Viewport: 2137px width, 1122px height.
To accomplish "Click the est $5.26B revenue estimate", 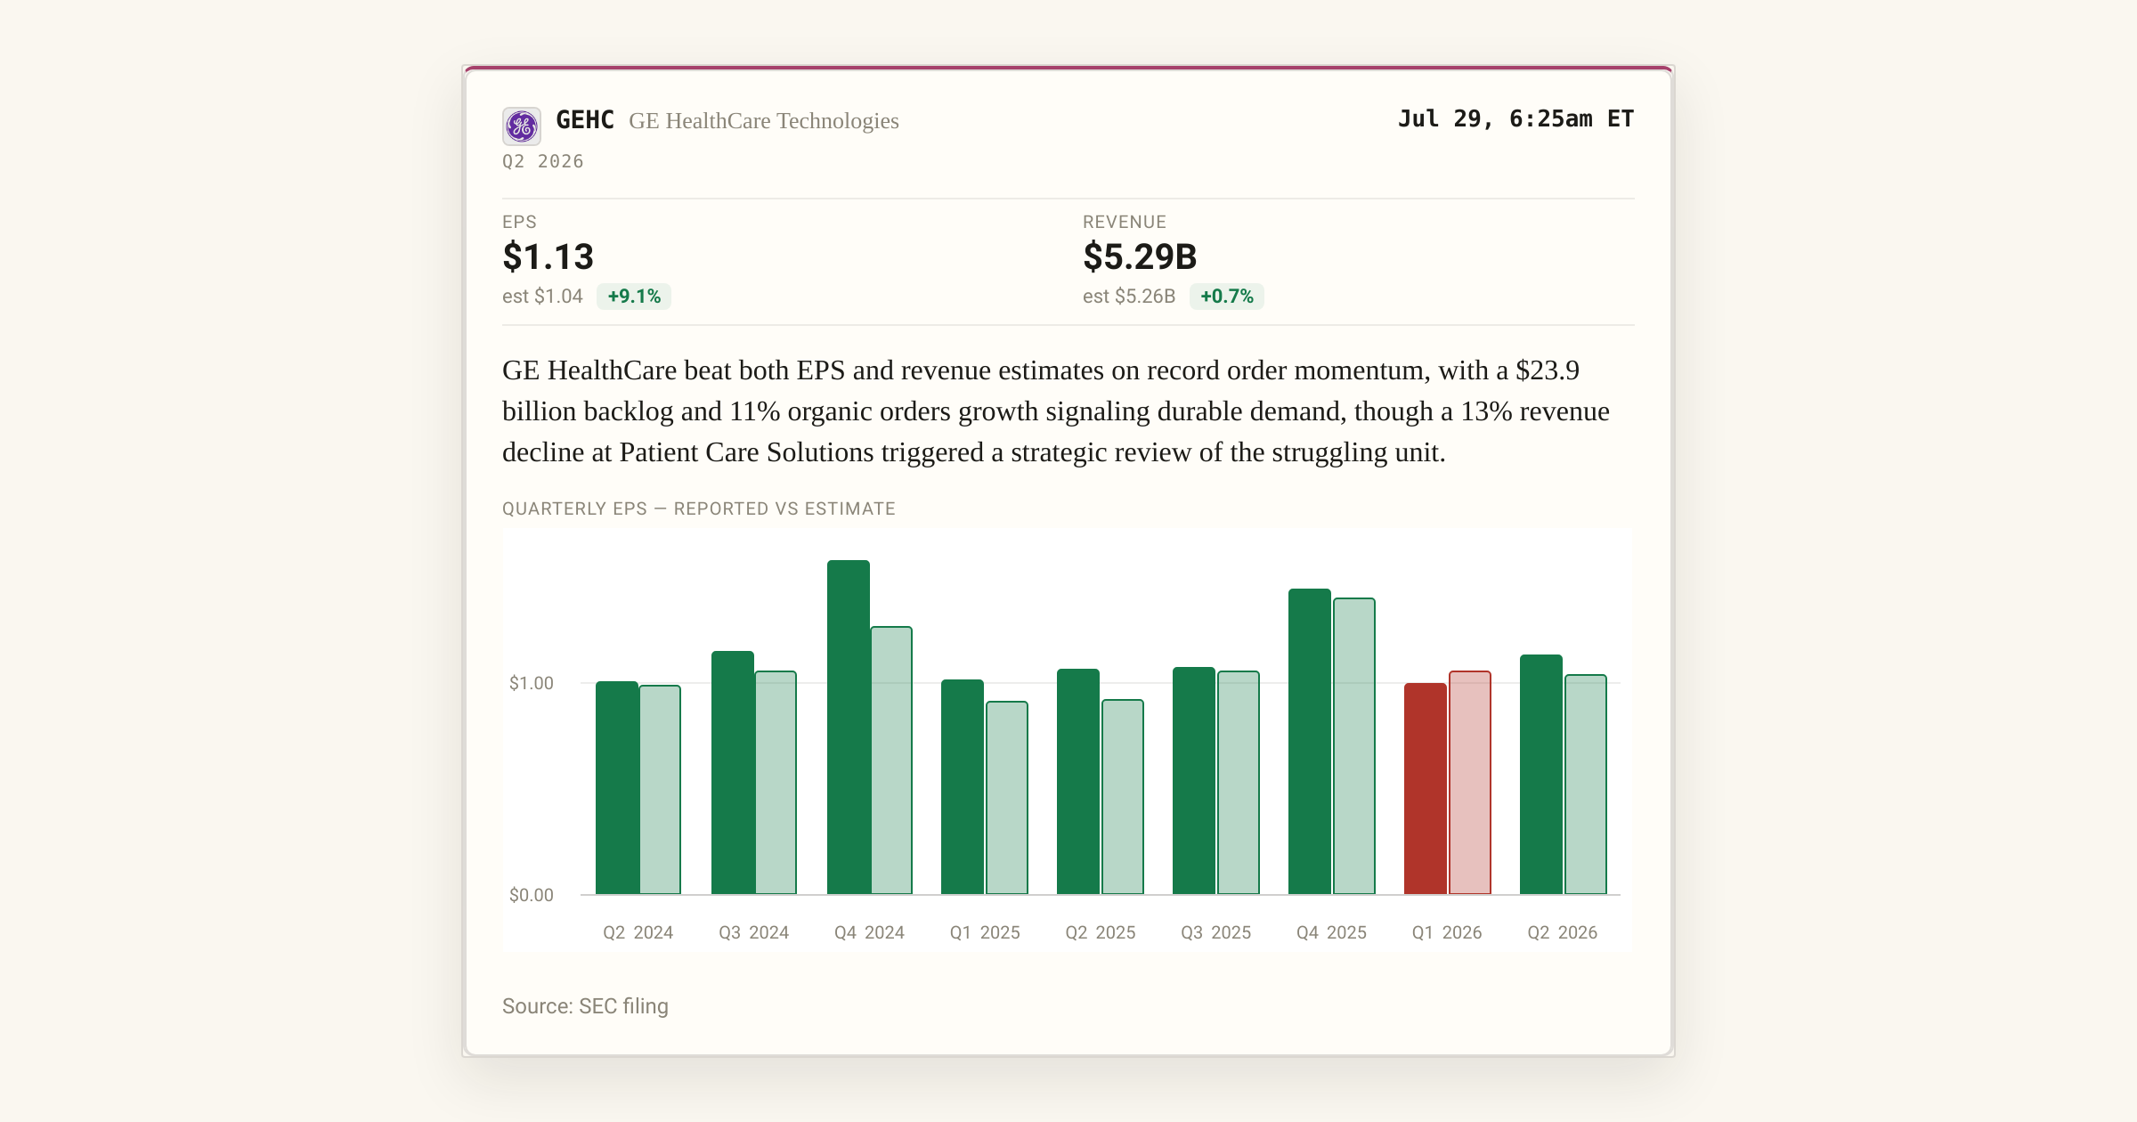I will 1129,297.
